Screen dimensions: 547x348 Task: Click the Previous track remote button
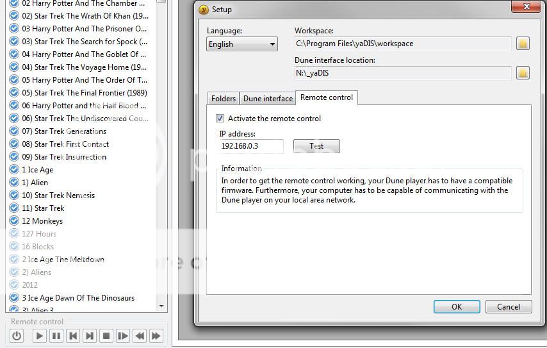pos(73,336)
